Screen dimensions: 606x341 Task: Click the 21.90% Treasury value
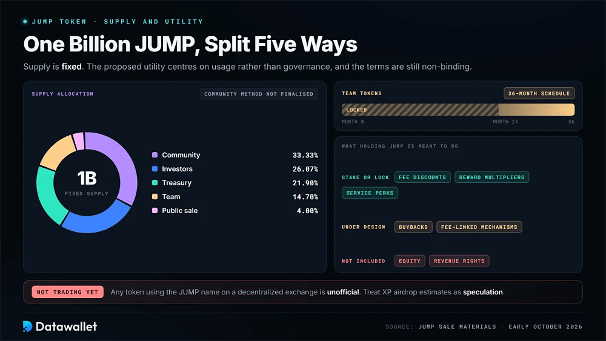(x=305, y=183)
